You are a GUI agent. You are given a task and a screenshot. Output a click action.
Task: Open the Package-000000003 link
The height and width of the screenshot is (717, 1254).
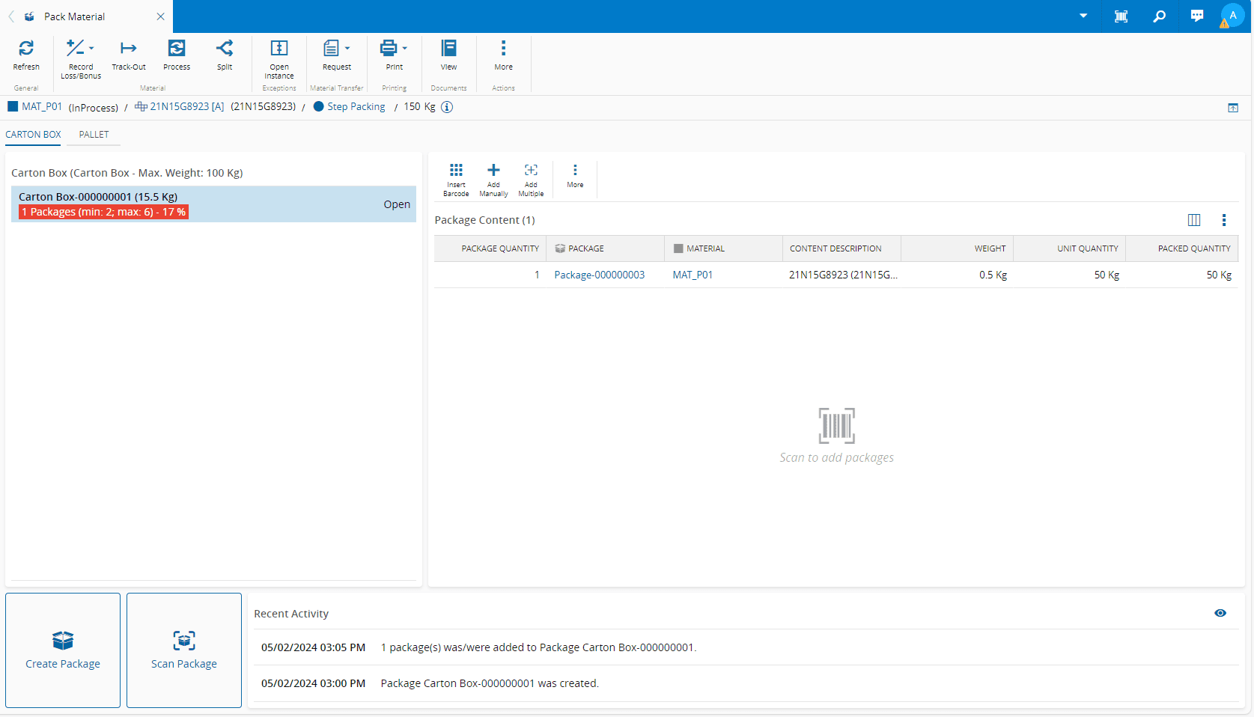(599, 275)
